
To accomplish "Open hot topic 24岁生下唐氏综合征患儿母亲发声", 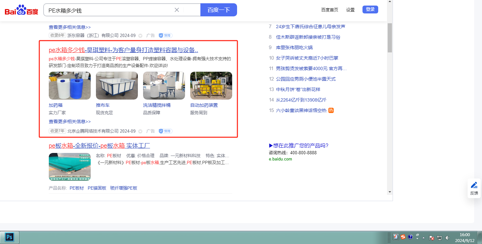I will coord(310,27).
